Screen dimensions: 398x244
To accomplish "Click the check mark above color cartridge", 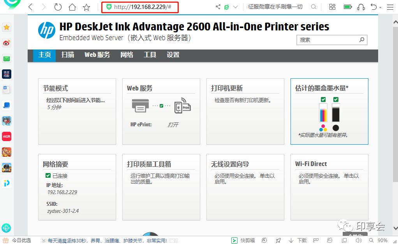I will coord(323,99).
